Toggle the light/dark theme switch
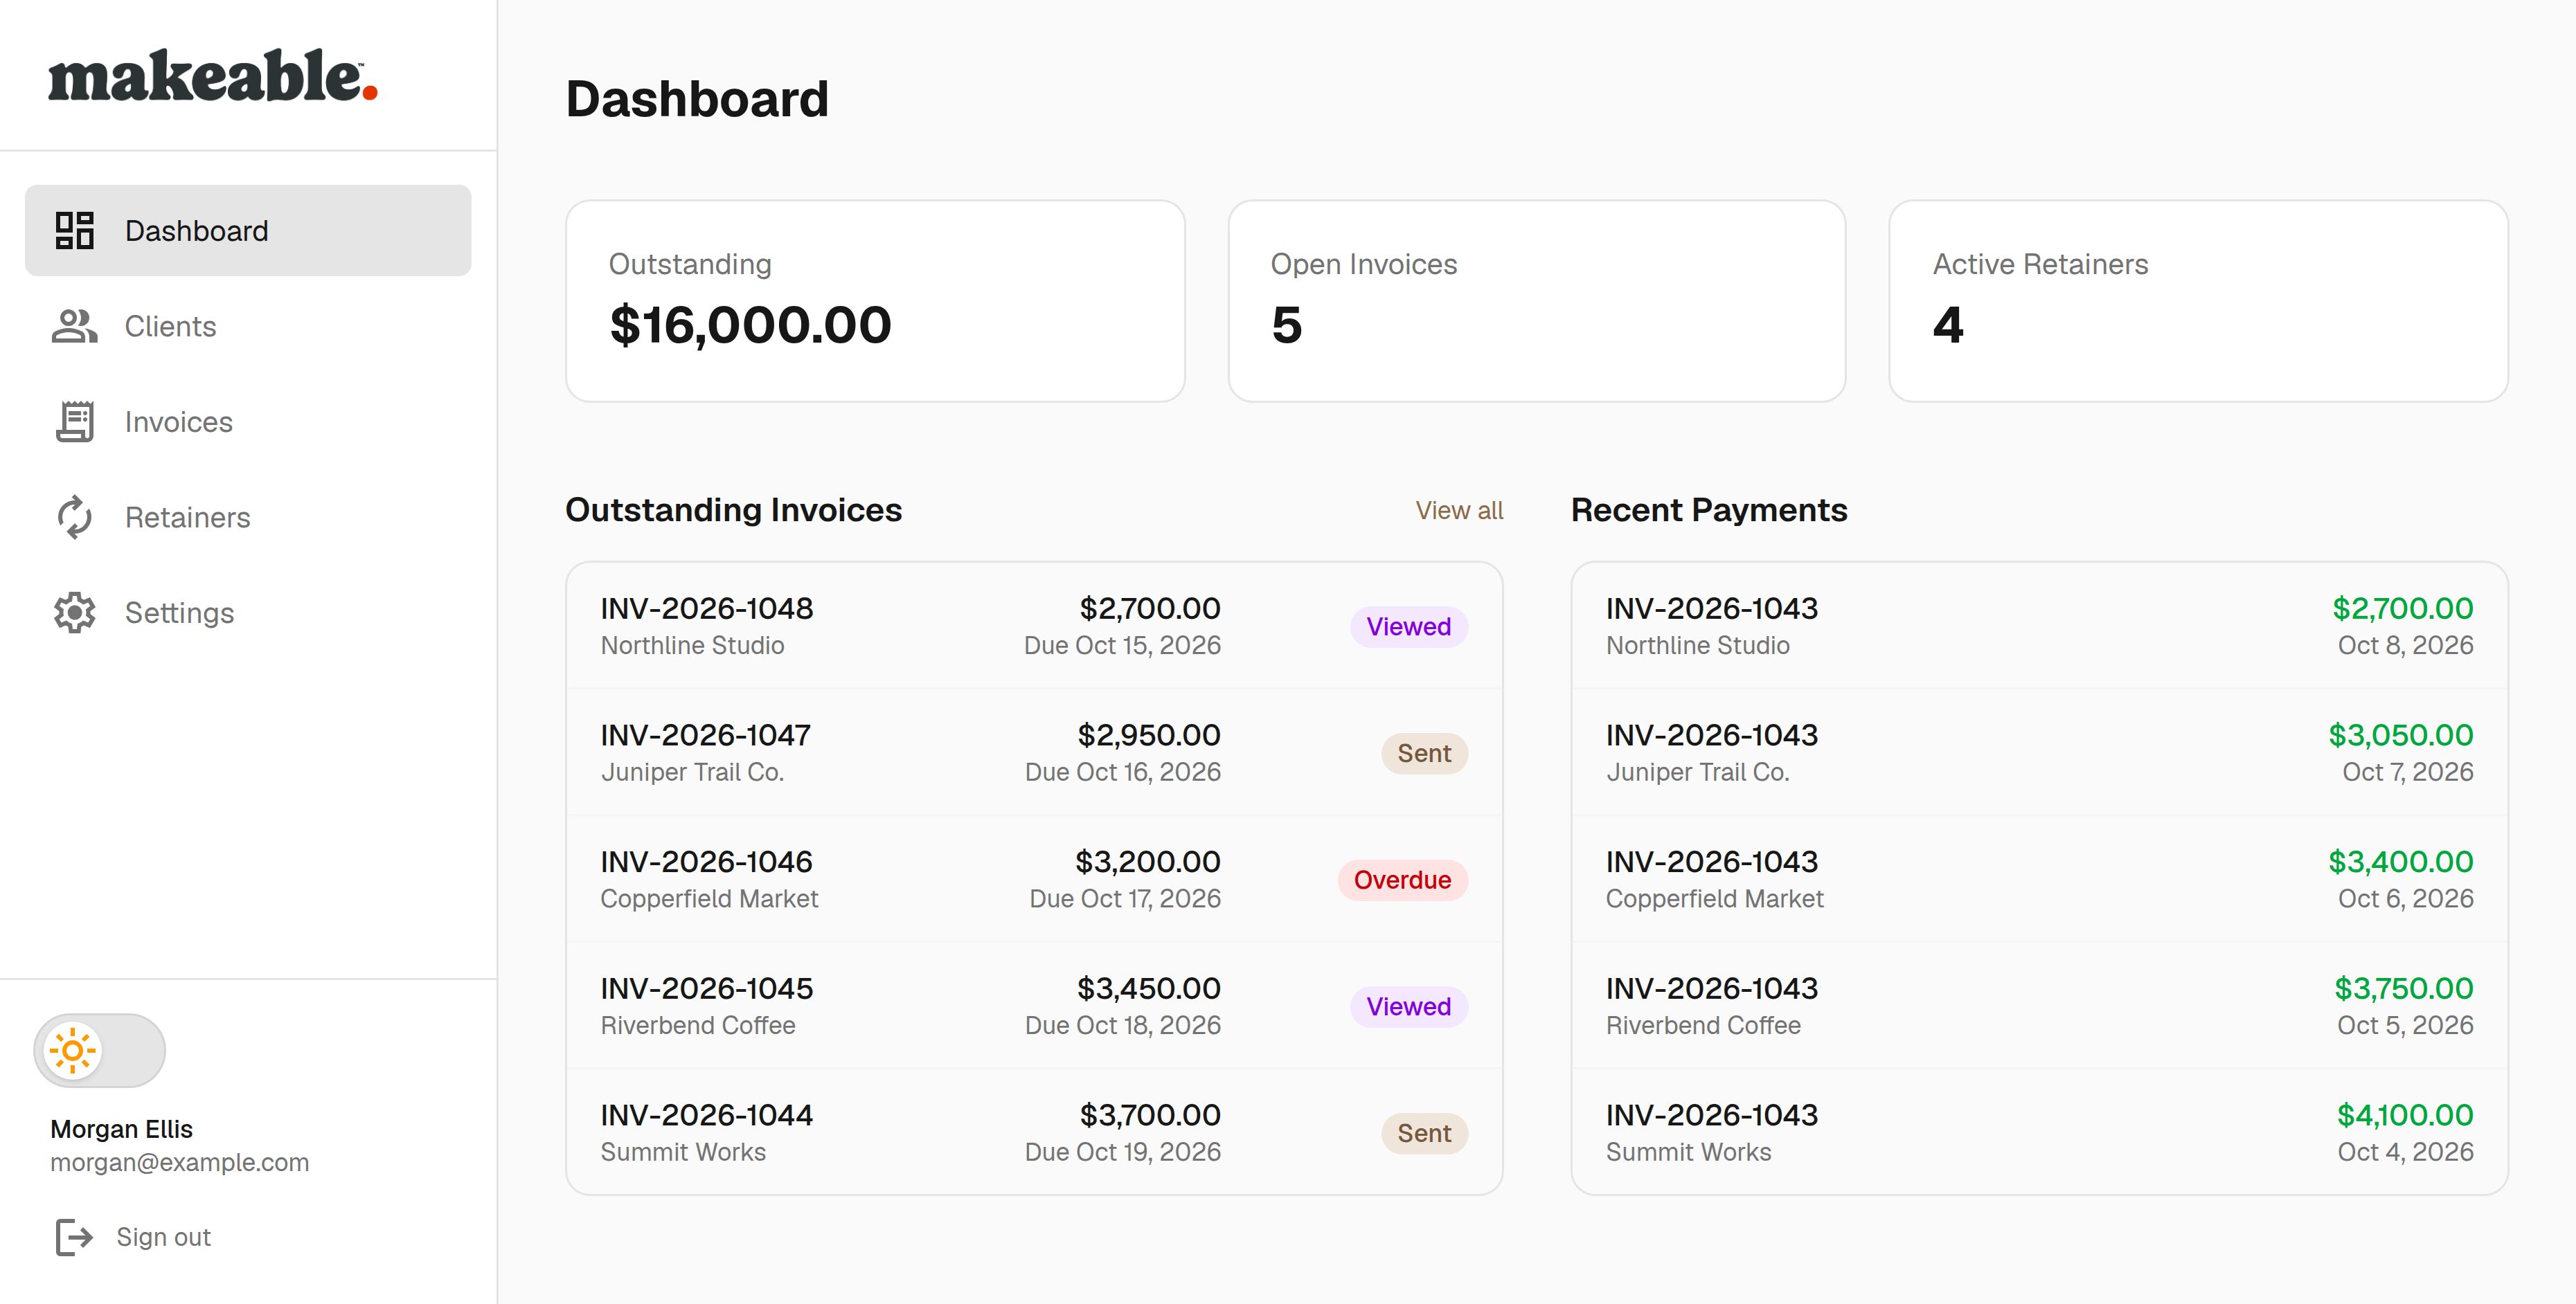 coord(99,1050)
